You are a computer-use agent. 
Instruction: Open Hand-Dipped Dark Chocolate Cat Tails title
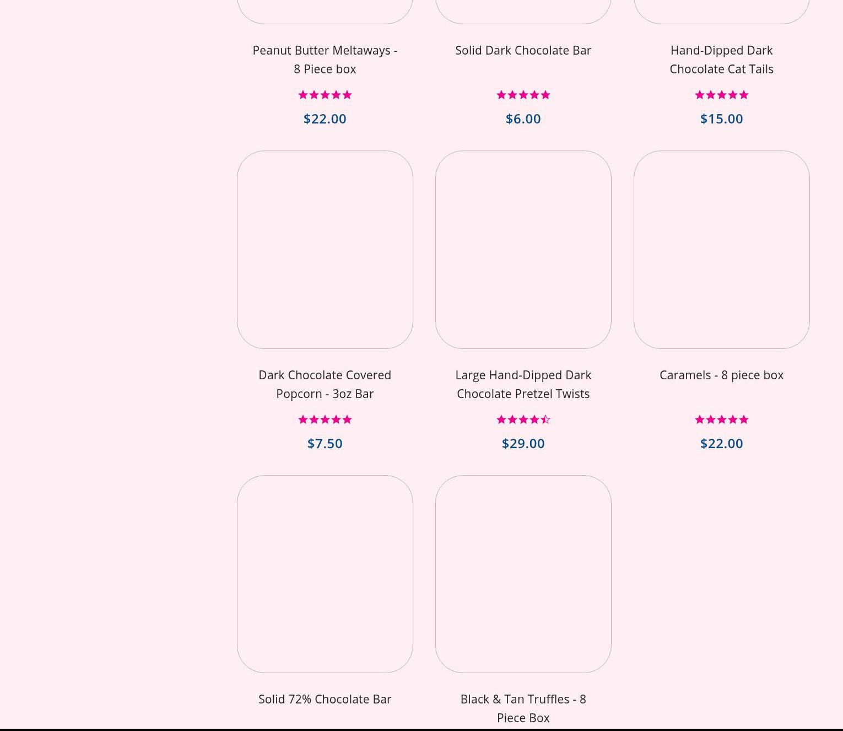coord(721,60)
